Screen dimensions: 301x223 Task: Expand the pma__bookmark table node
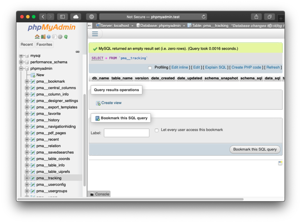pos(27,81)
